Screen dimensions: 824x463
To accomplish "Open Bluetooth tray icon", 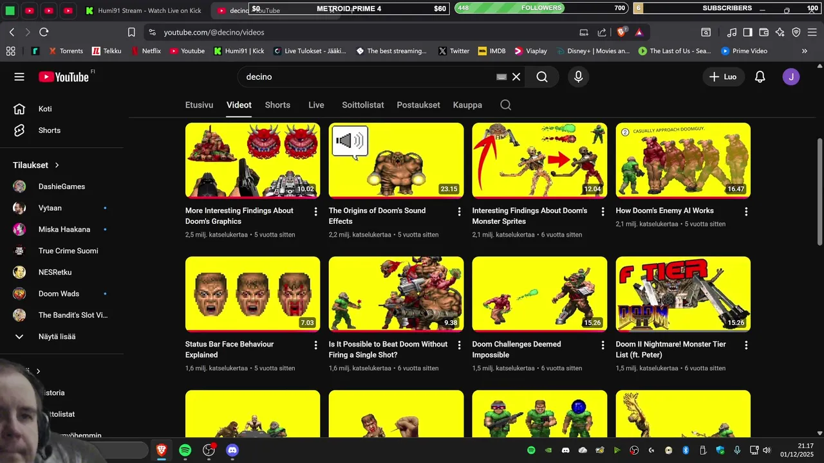I will (x=686, y=450).
